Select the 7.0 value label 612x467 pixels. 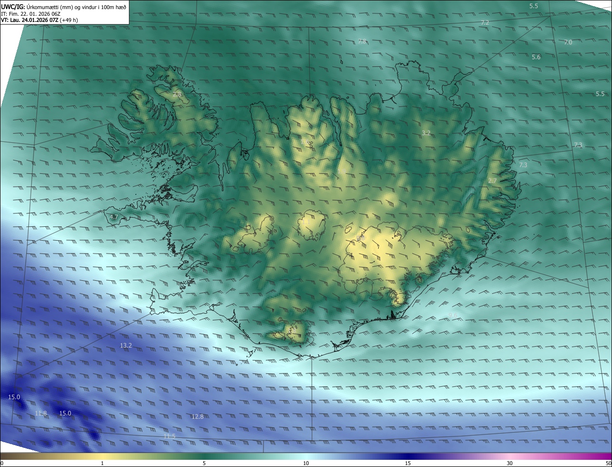(x=568, y=42)
